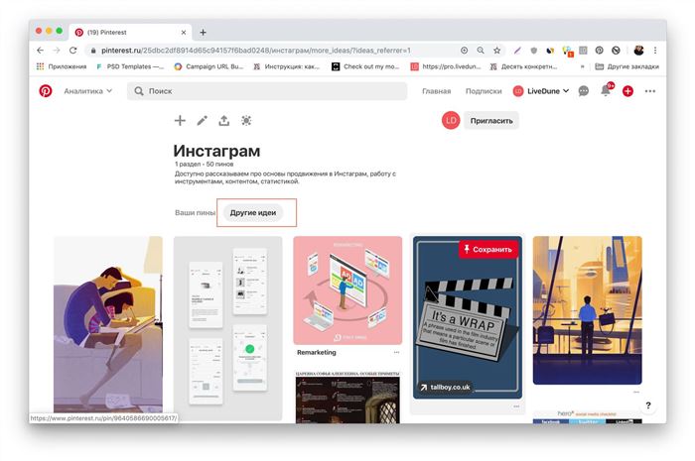Click the Pinterest save extension icon
Screen dimensions: 695x461
pyautogui.click(x=600, y=51)
